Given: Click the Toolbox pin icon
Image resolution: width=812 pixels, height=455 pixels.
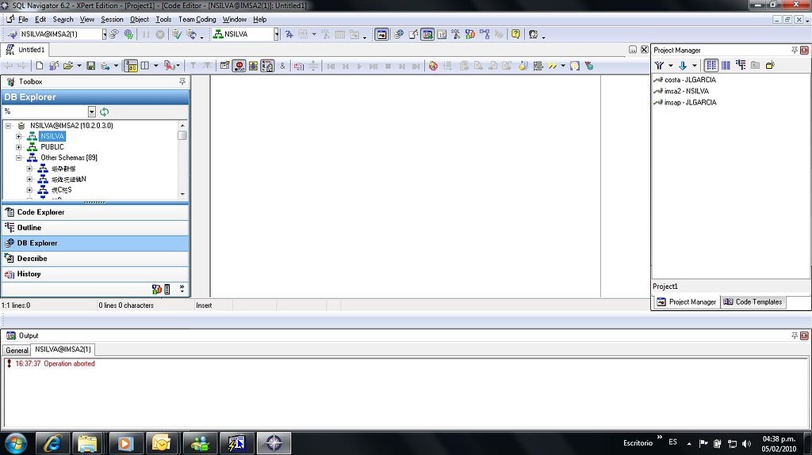Looking at the screenshot, I should [182, 82].
